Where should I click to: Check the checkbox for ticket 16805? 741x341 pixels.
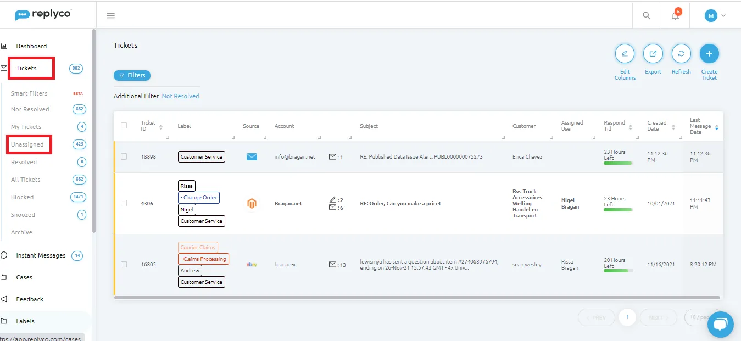click(124, 264)
